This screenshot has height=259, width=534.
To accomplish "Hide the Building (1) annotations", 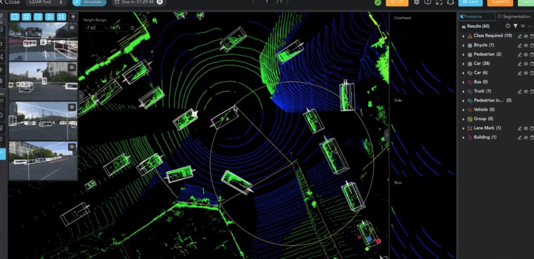I will (526, 138).
